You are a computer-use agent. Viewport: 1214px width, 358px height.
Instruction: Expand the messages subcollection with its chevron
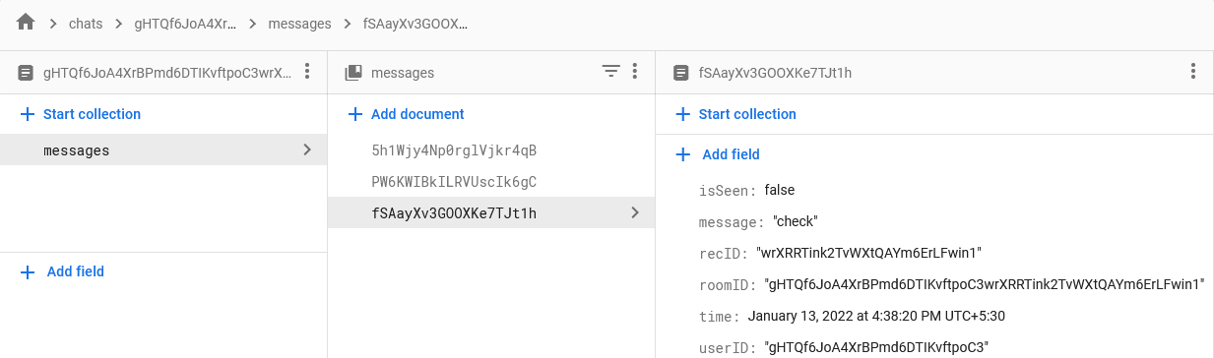click(307, 150)
